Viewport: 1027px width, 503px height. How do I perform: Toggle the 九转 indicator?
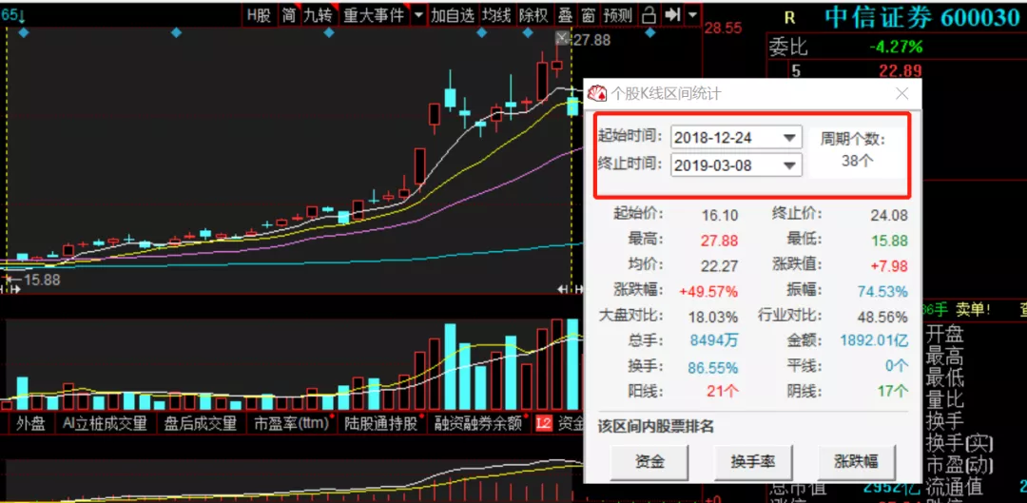tap(319, 15)
